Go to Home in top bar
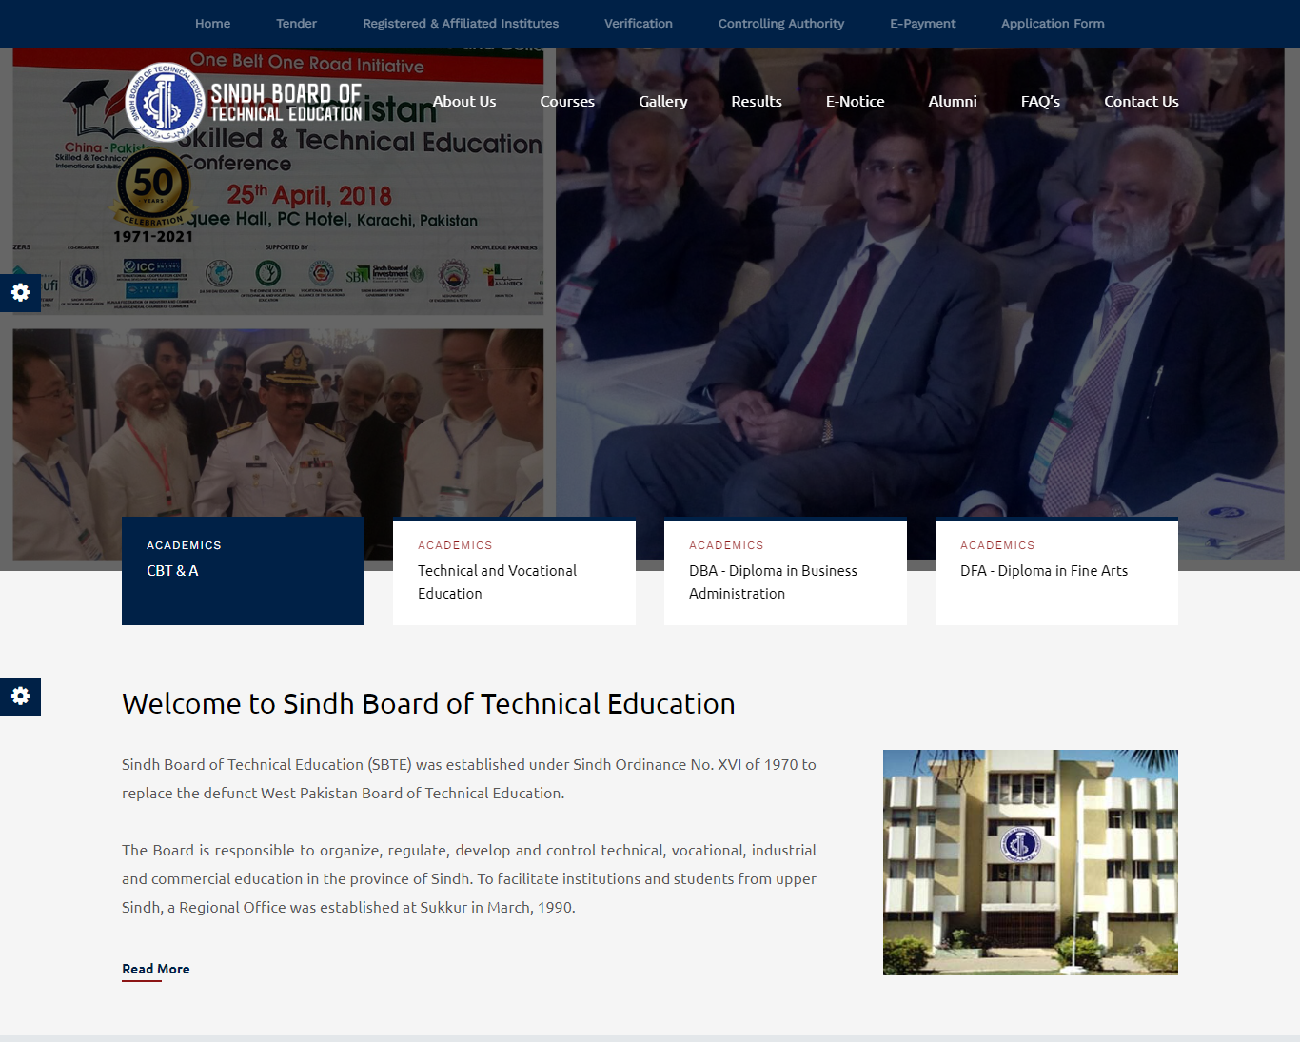Image resolution: width=1300 pixels, height=1042 pixels. (x=212, y=24)
